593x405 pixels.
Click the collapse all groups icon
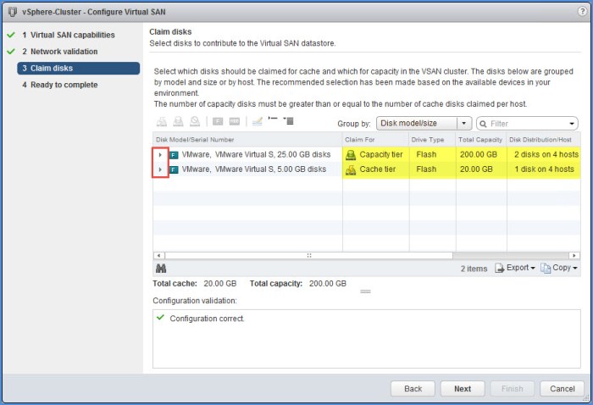pyautogui.click(x=273, y=119)
